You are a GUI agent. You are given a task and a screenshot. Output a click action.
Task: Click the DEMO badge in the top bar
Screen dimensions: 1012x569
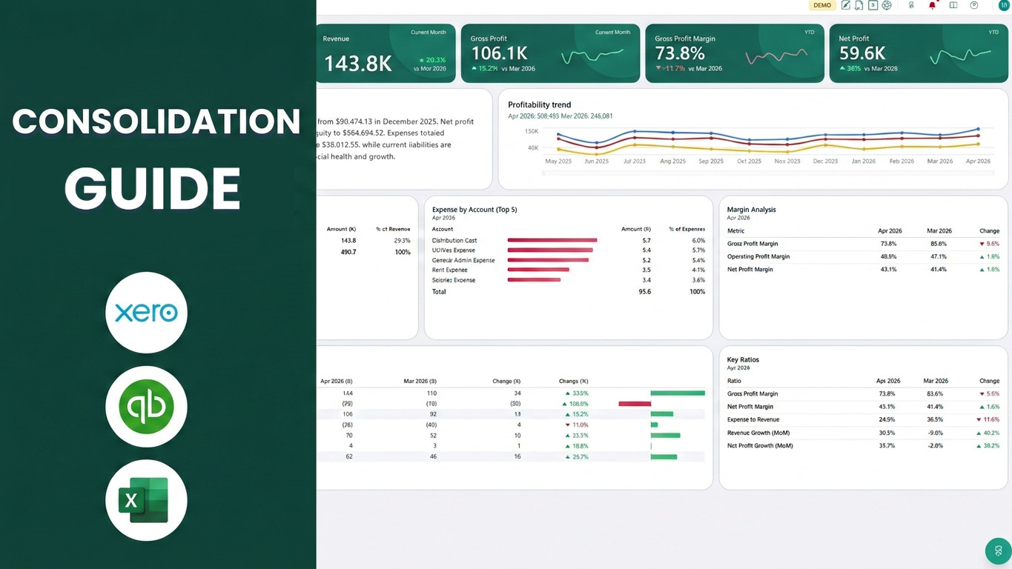click(822, 5)
